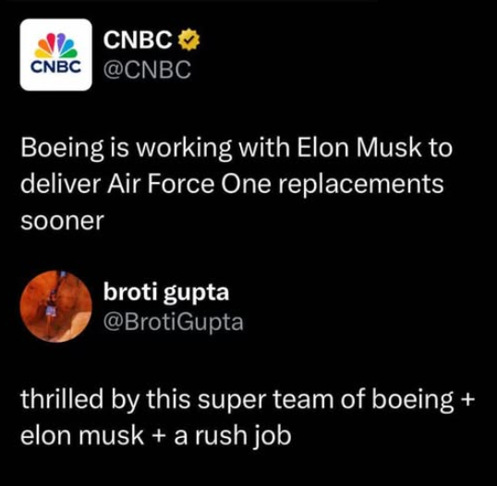The image size is (497, 486).
Task: Click the CNBC wordmark inside the avatar
Action: click(x=55, y=67)
